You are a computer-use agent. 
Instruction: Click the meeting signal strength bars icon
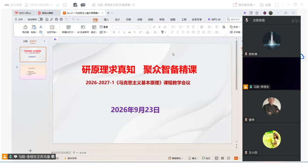click(x=57, y=5)
